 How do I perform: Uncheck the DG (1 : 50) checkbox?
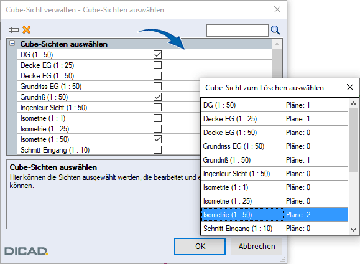coord(157,55)
